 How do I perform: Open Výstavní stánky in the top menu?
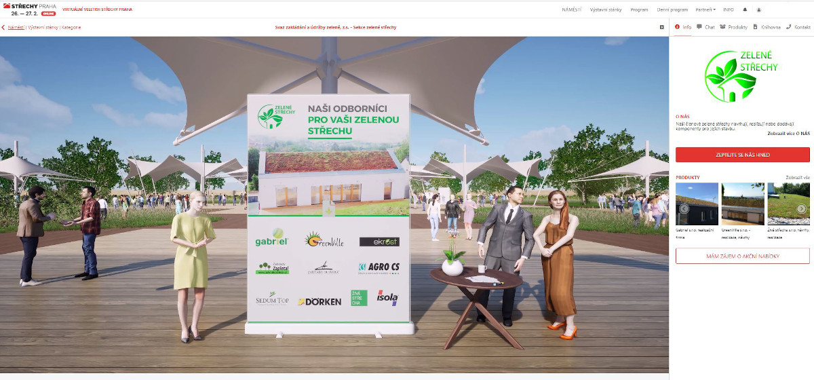(x=606, y=9)
